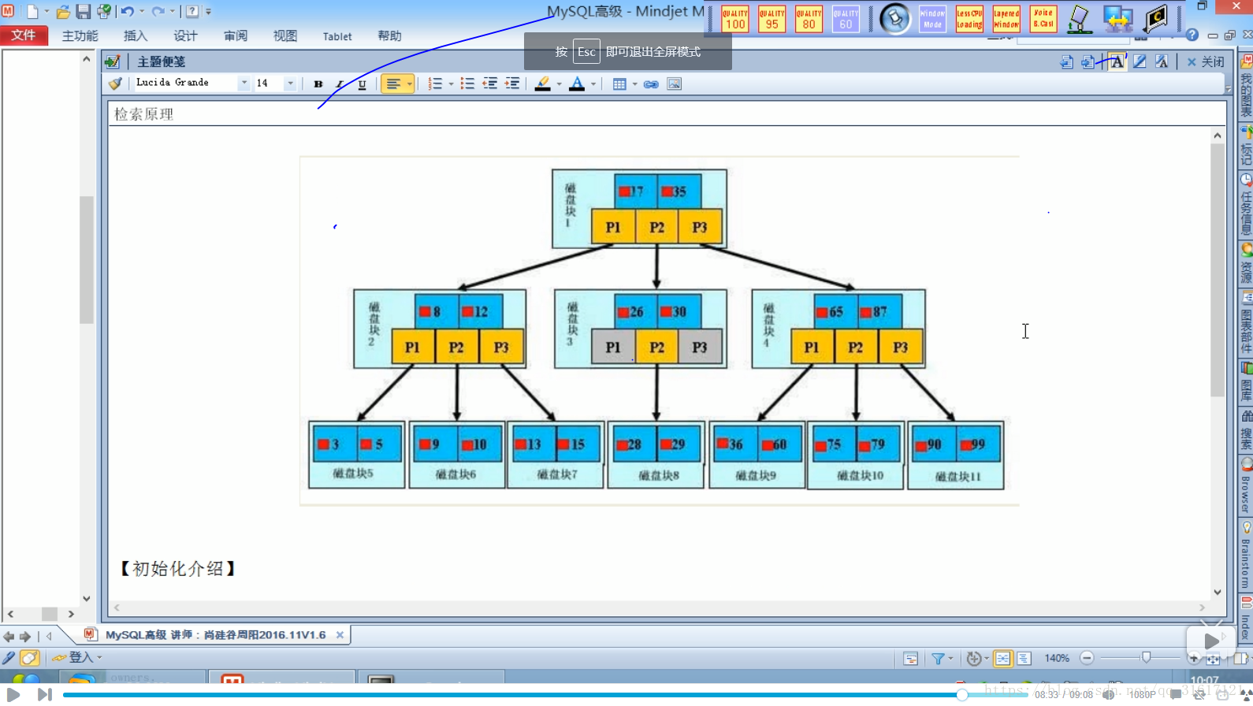The height and width of the screenshot is (706, 1253).
Task: Expand the numbered list style dropdown
Action: click(451, 84)
